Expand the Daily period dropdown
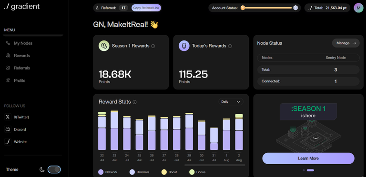 231,102
